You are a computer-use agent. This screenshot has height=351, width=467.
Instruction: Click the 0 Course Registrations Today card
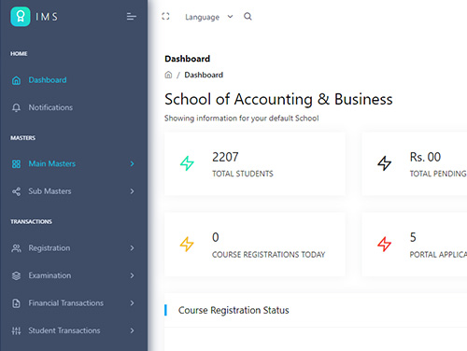(x=255, y=245)
